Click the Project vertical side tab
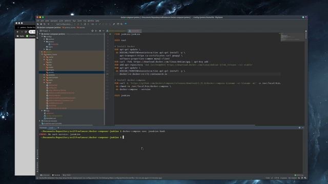 point(37,34)
